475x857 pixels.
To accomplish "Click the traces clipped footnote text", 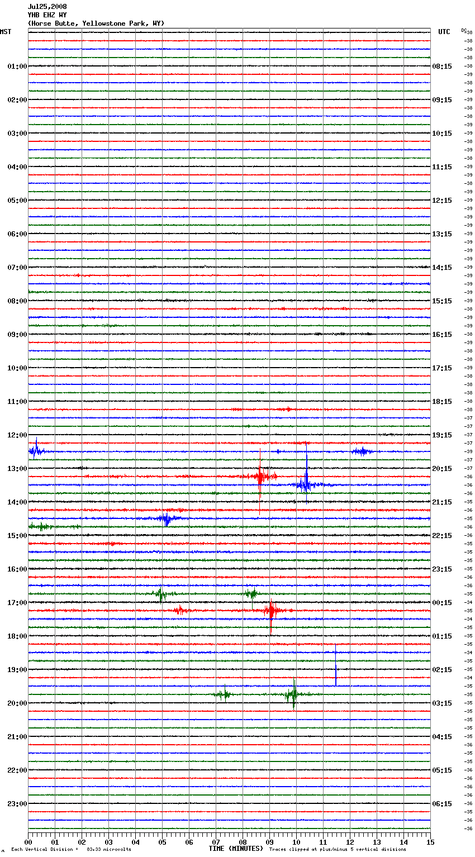I will (338, 849).
